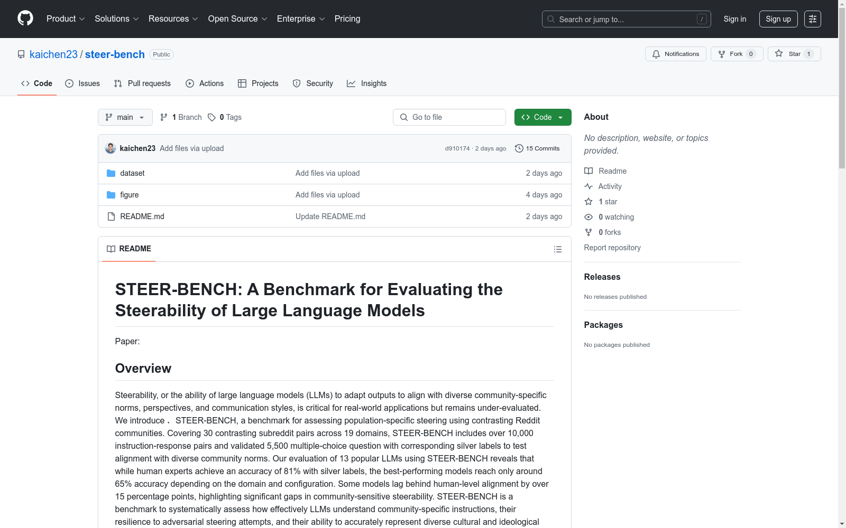
Task: Open the 0 forks link
Action: coord(603,232)
